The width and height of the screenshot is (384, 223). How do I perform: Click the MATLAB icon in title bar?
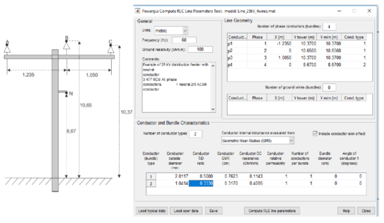[x=137, y=10]
